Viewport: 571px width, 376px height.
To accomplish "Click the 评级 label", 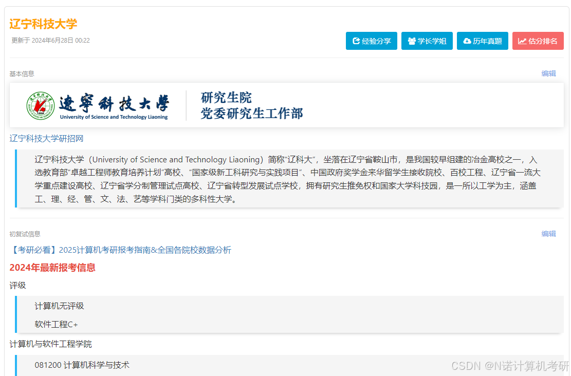I will [17, 286].
